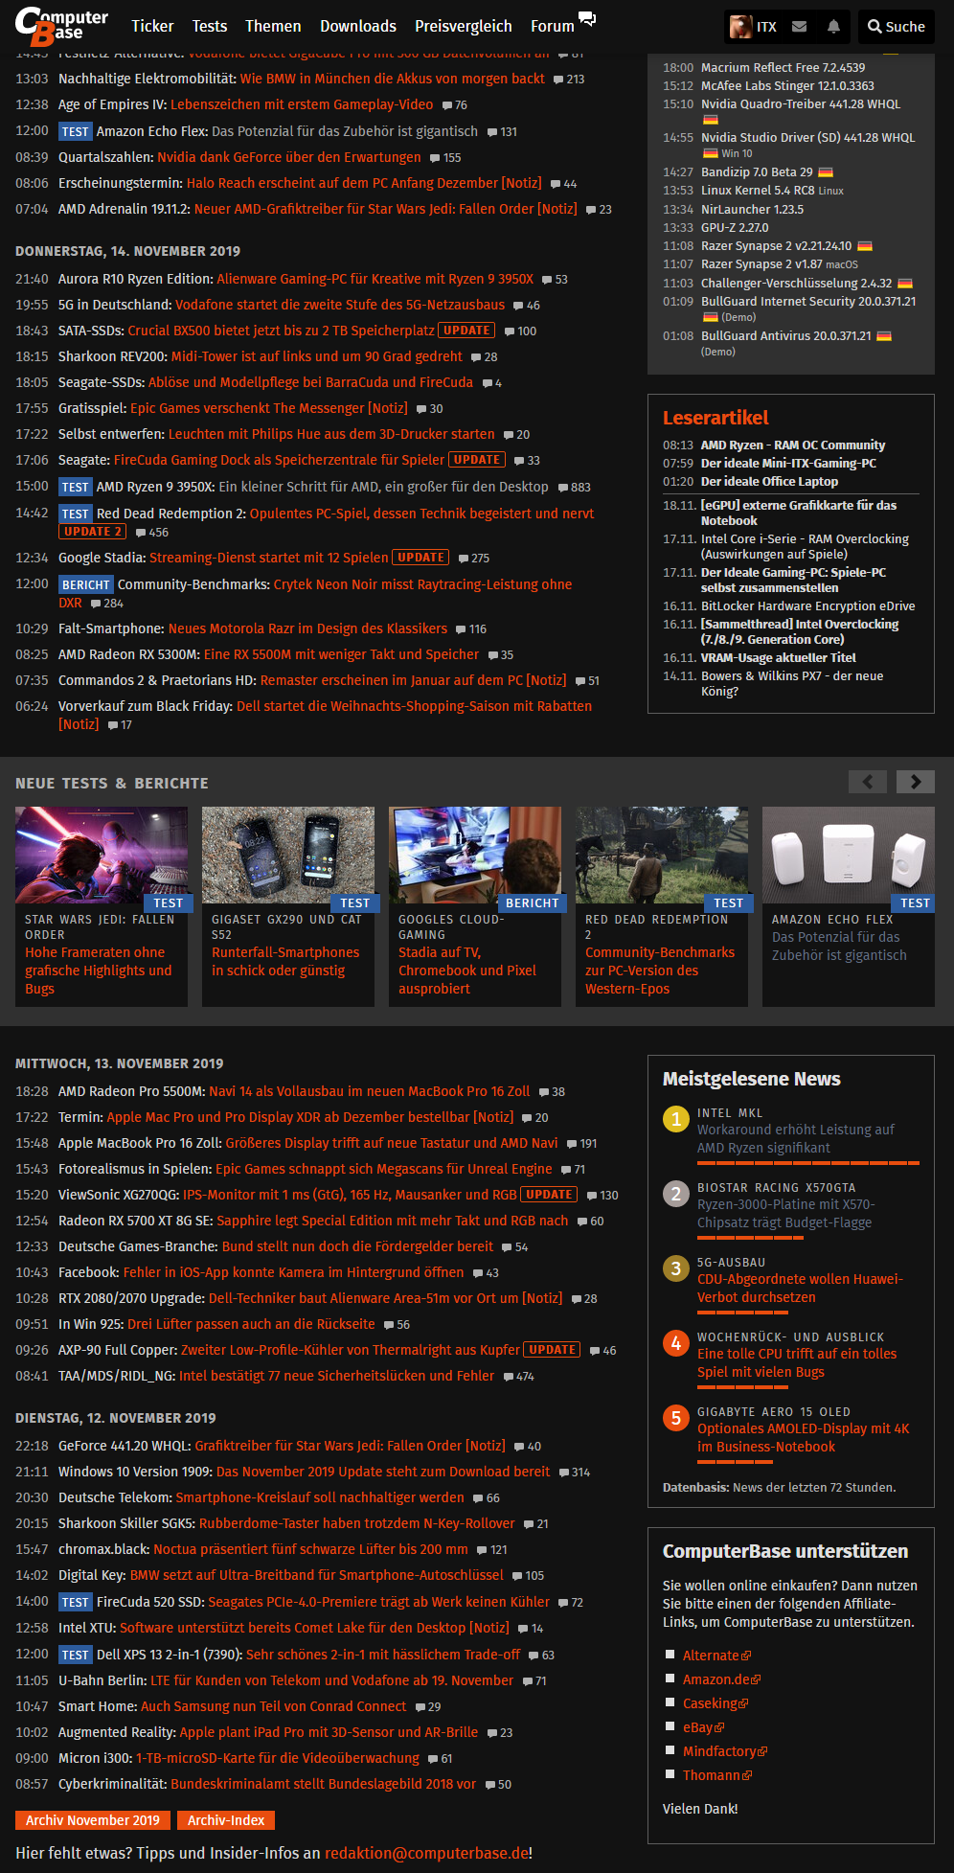Click rank 4 badge Wochenrück- und Ausblick
This screenshot has height=1873, width=954.
(x=676, y=1343)
